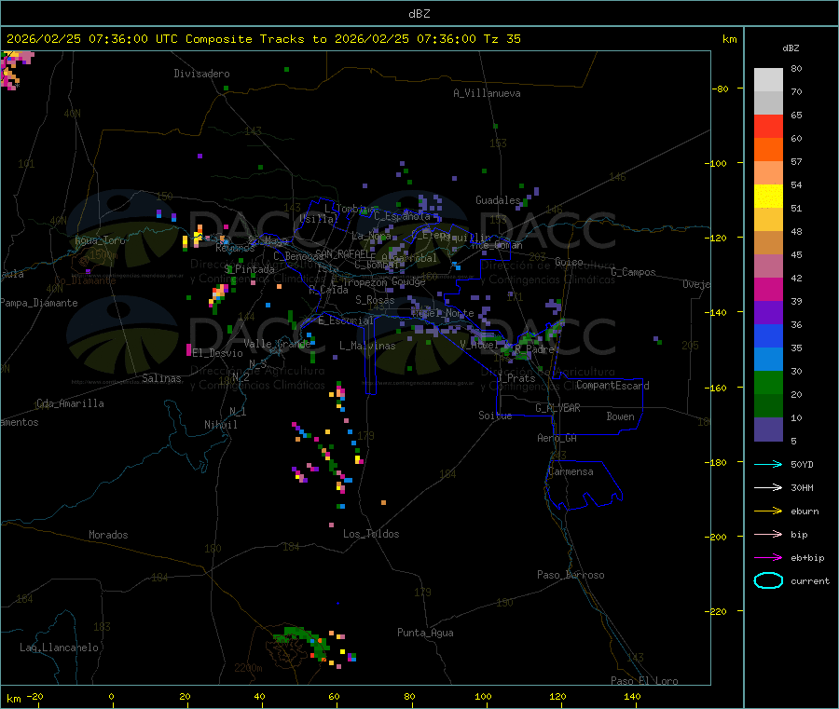Screen dimensions: 839x709
Task: Click the yellow eburn arrow legend icon
Action: [768, 511]
